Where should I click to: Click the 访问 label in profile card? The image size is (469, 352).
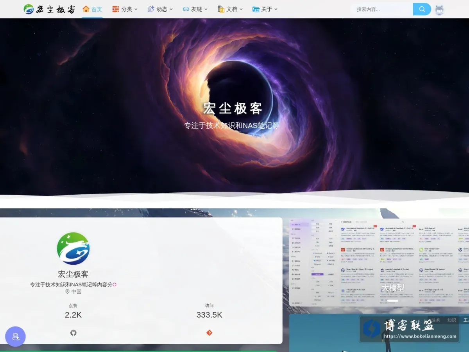pos(209,305)
